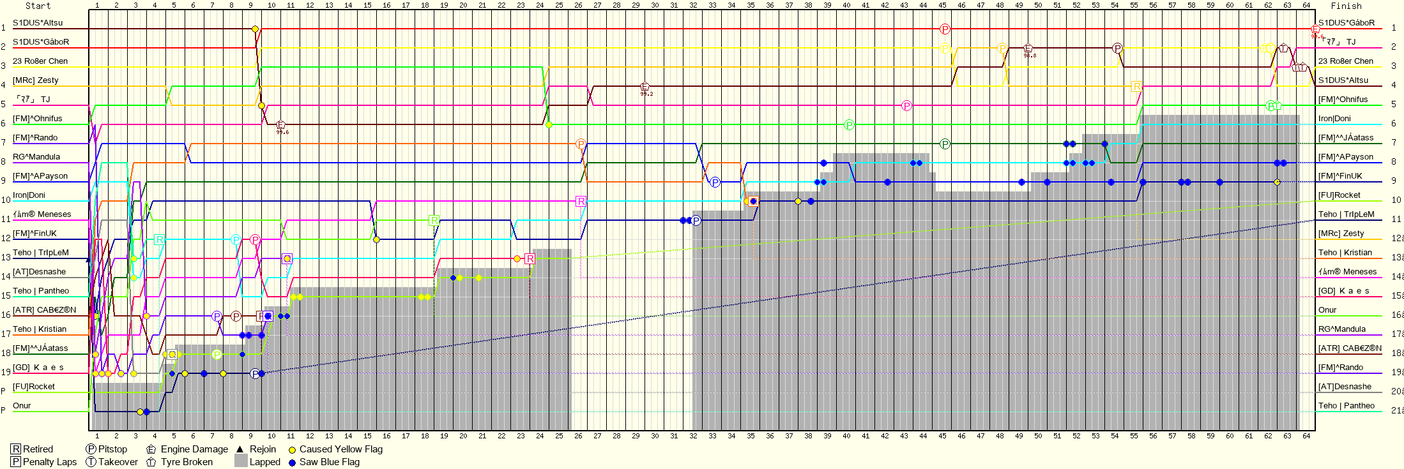
Task: Select [MRc] Zesty in the Start list
Action: pyautogui.click(x=36, y=80)
